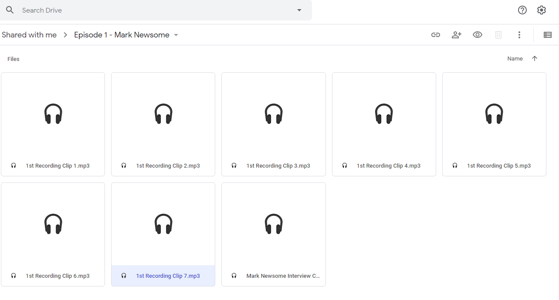Screen dimensions: 559x300
Task: Open More actions three-dot menu
Action: point(519,35)
